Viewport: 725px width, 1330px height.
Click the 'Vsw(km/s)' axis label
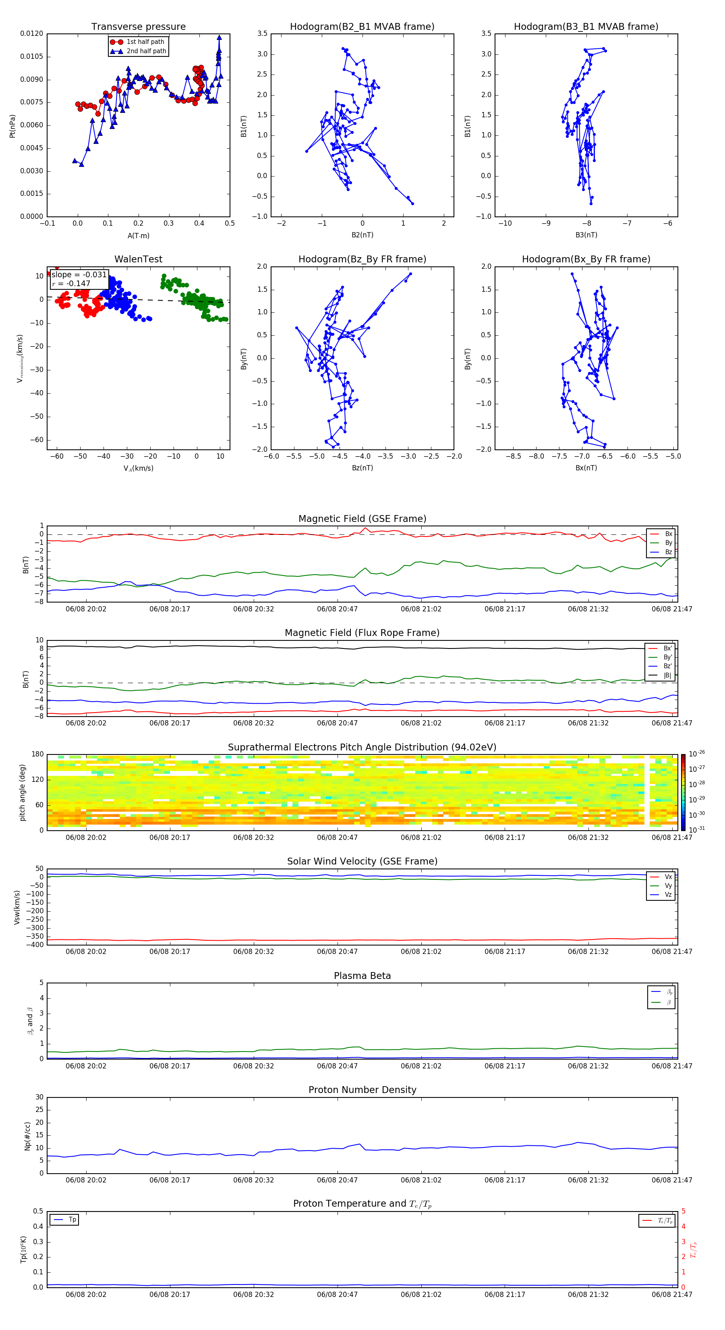pos(17,907)
